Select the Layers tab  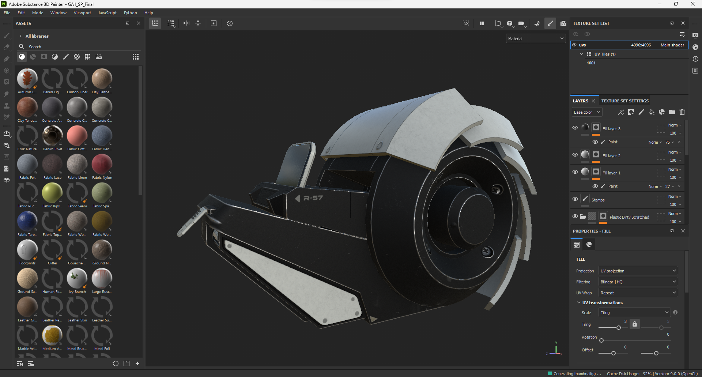[581, 101]
